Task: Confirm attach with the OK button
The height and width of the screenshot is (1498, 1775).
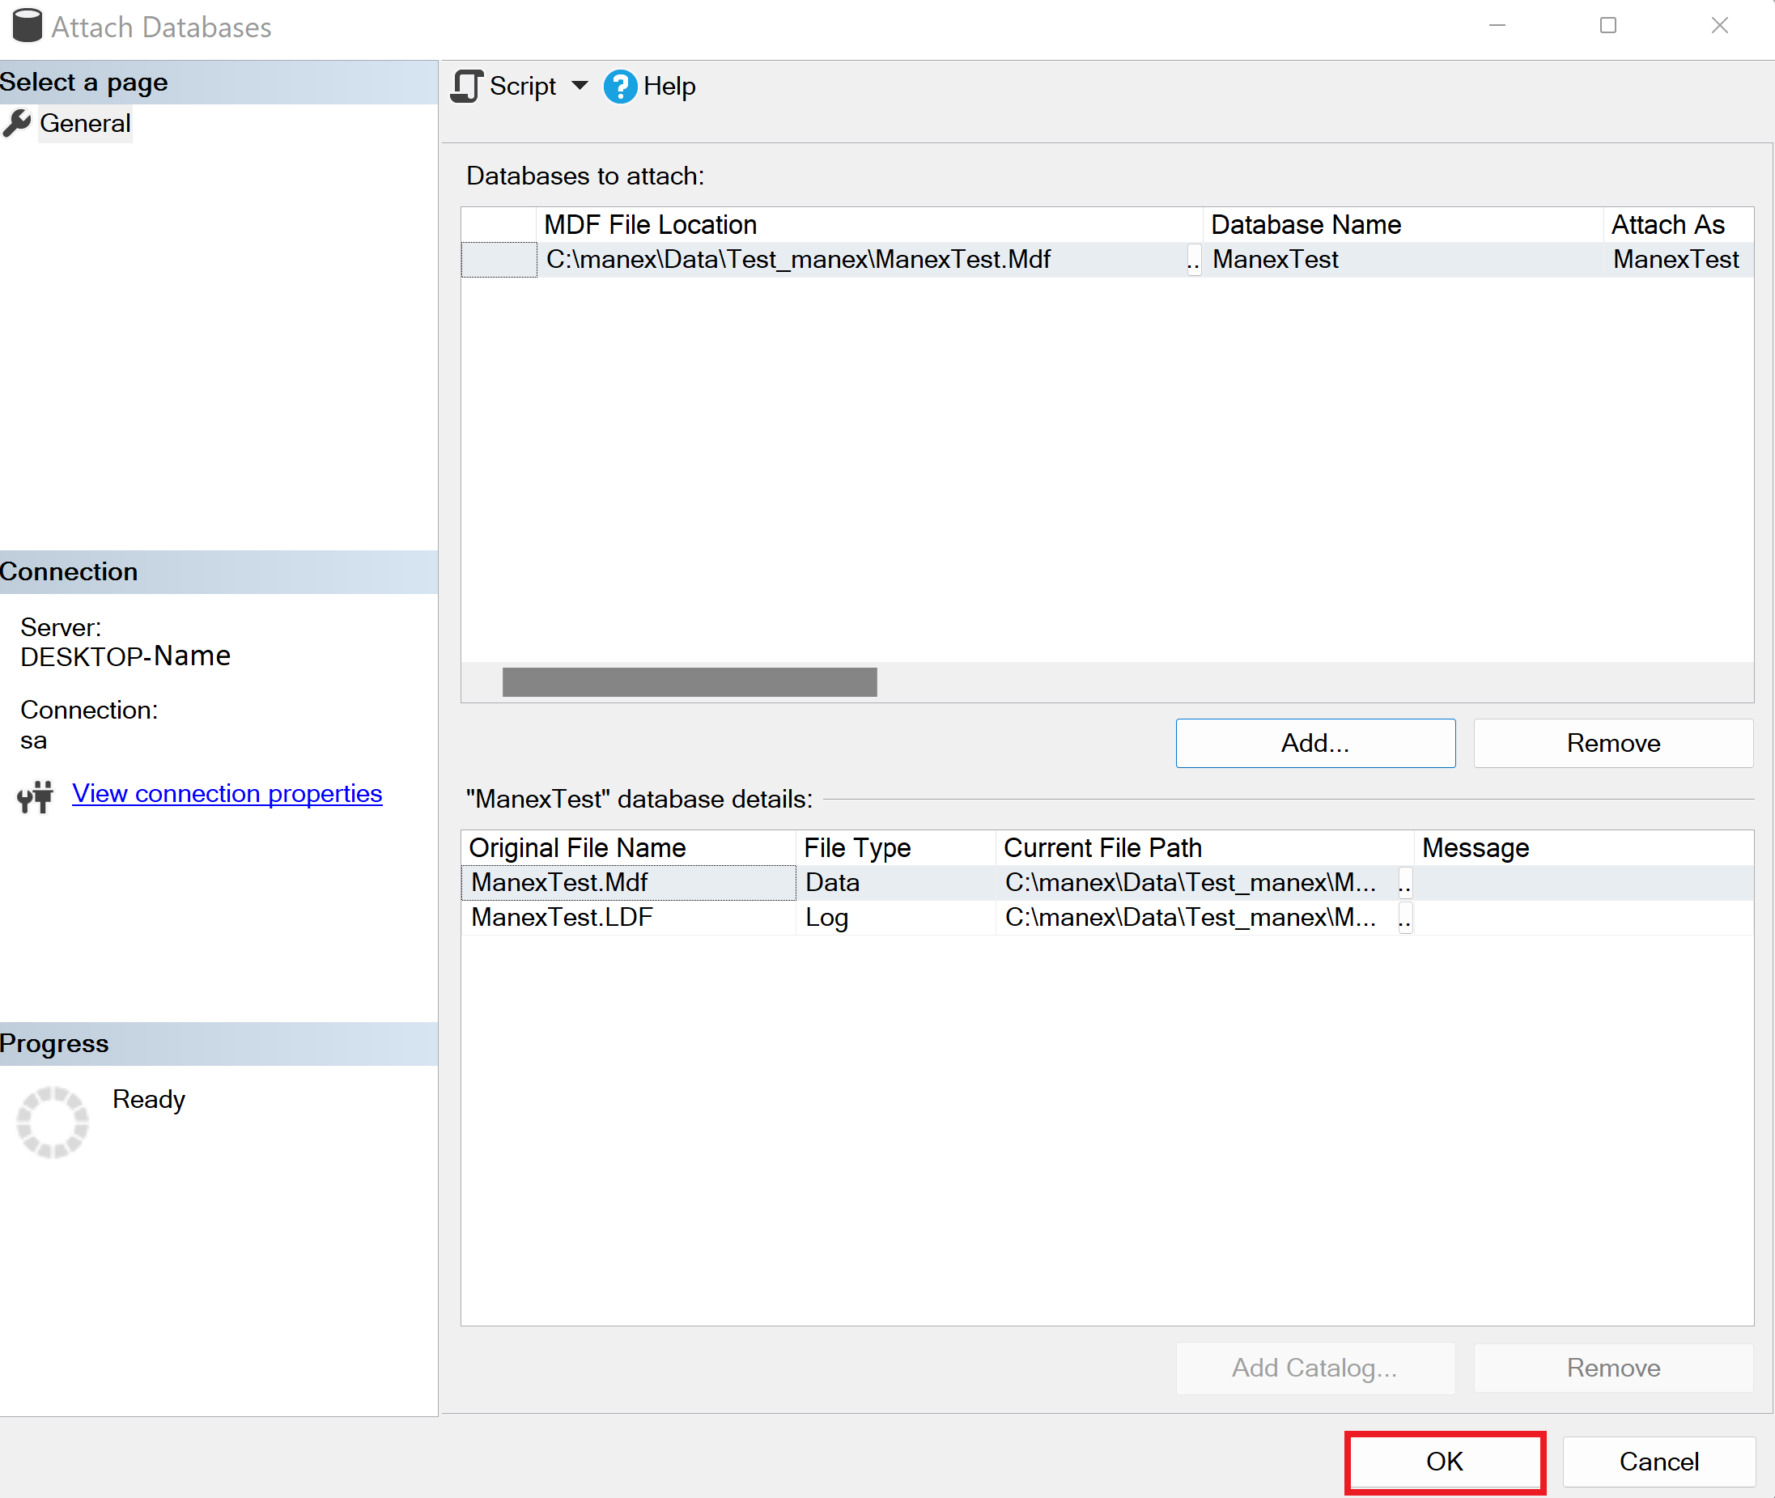Action: click(1444, 1462)
